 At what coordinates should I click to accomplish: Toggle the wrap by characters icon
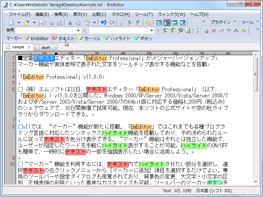167,23
